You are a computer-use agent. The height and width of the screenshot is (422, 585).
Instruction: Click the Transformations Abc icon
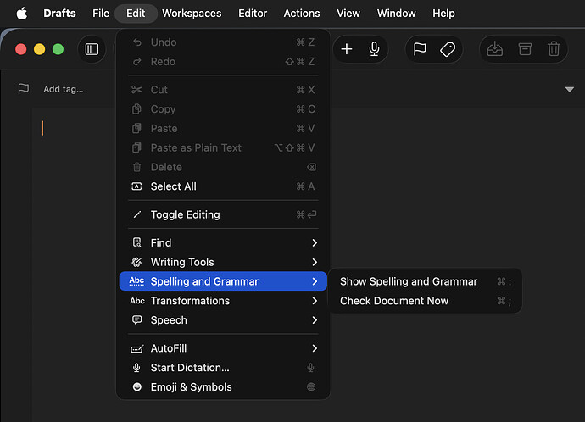136,301
